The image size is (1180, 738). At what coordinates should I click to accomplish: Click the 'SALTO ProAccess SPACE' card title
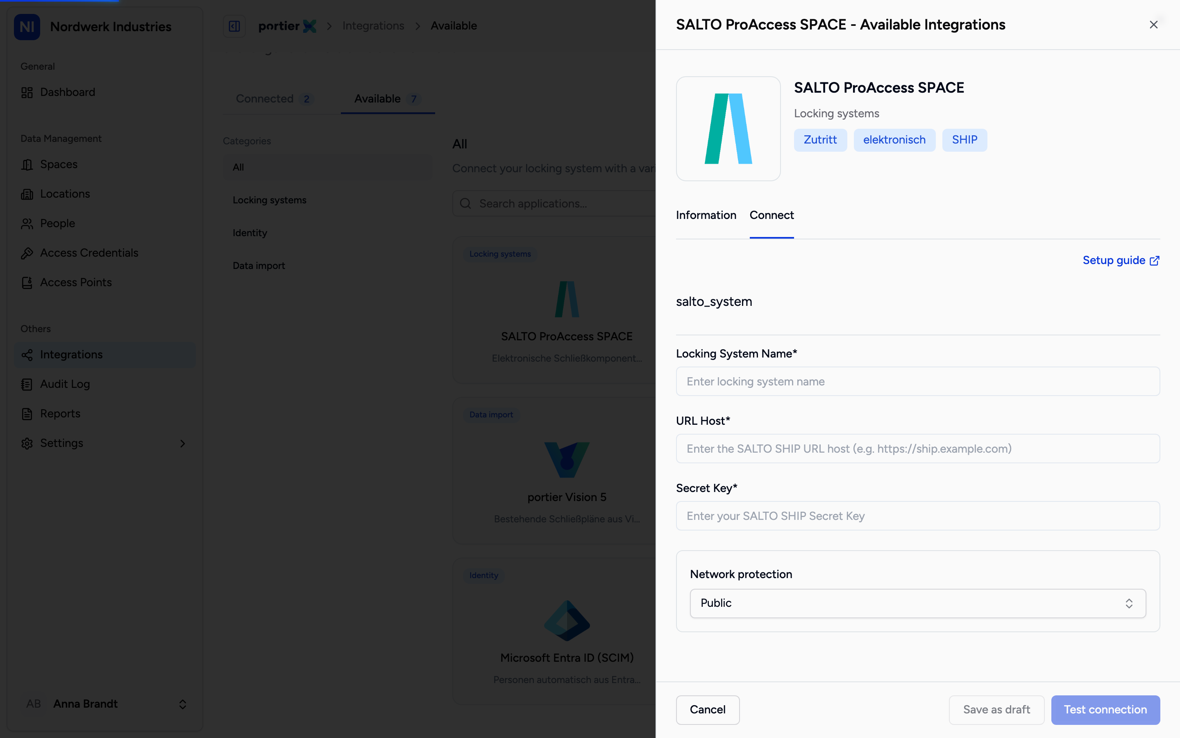pos(567,336)
